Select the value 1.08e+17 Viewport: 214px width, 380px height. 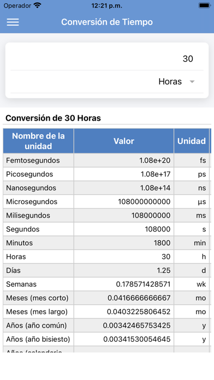(156, 174)
